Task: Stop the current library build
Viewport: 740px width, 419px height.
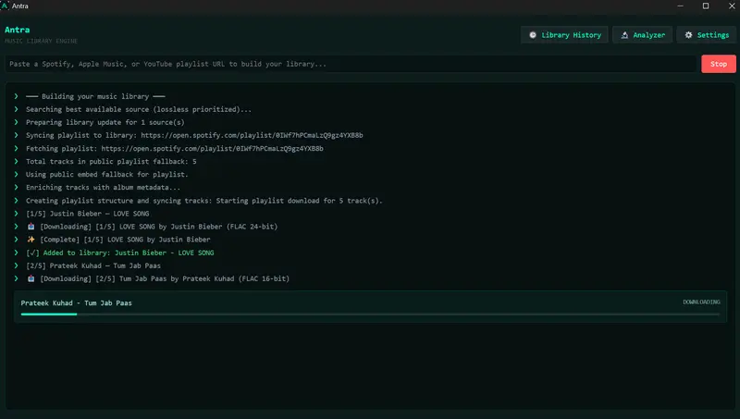Action: tap(719, 64)
